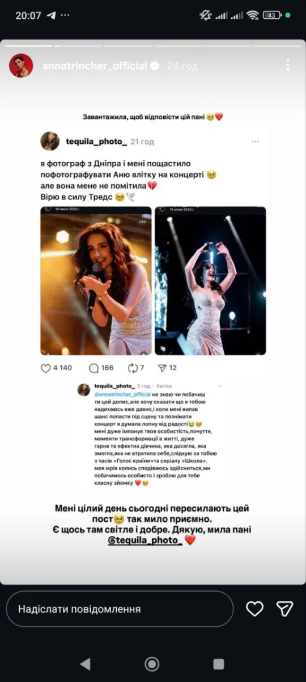Open the three-dot story options menu
This screenshot has height=682, width=306.
tap(288, 65)
